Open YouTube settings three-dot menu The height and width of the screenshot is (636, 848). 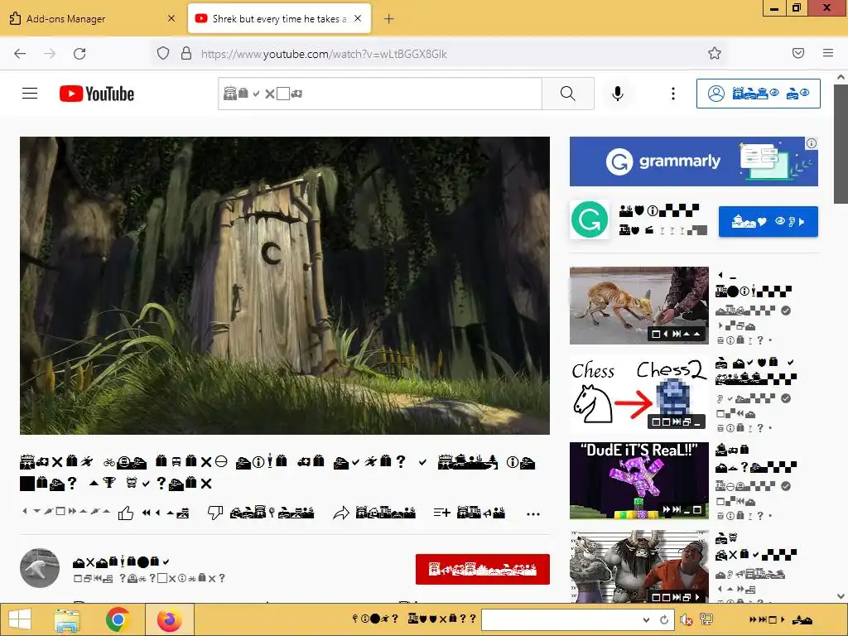click(x=673, y=94)
